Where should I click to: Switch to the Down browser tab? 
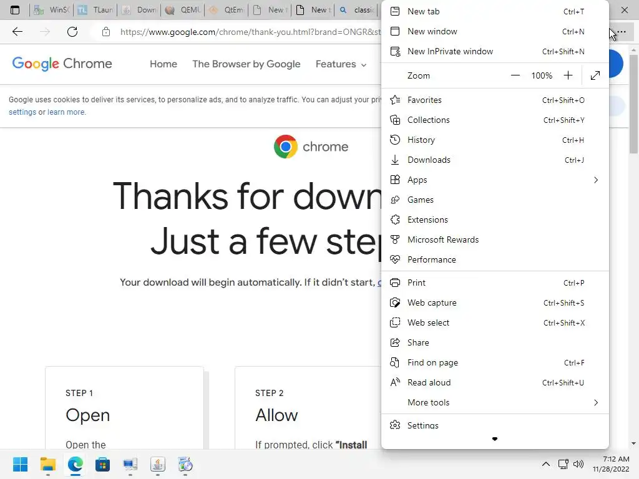[x=139, y=10]
